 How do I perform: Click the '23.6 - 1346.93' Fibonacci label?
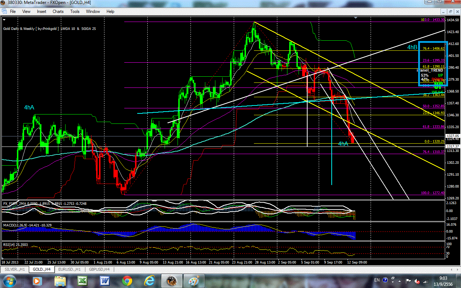pos(434,113)
